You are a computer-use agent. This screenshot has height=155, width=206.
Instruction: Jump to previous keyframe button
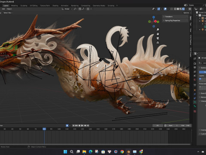tap(76, 126)
